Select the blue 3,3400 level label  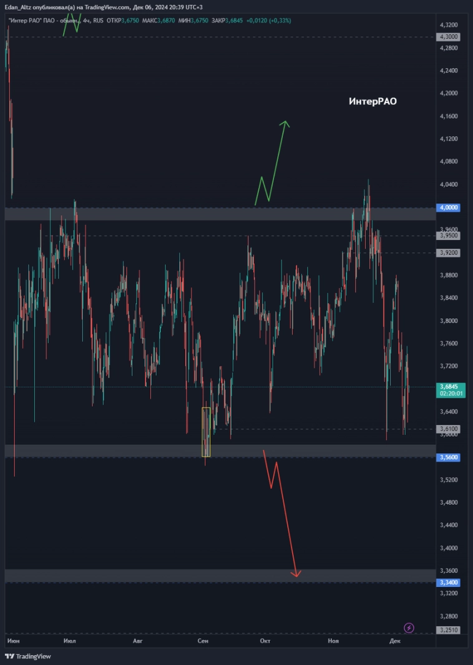448,582
